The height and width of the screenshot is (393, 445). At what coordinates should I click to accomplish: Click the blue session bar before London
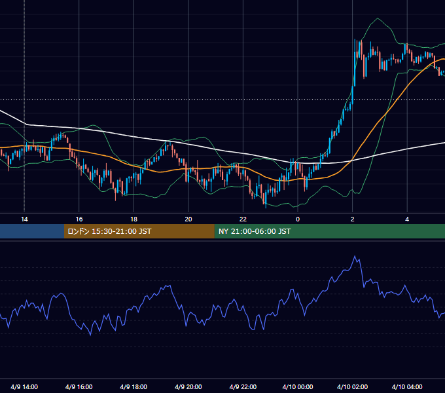[32, 231]
